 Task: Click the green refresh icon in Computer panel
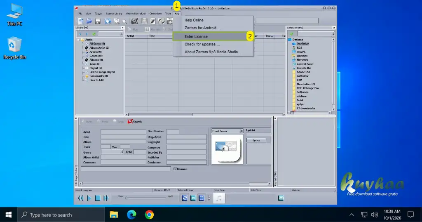291,34
